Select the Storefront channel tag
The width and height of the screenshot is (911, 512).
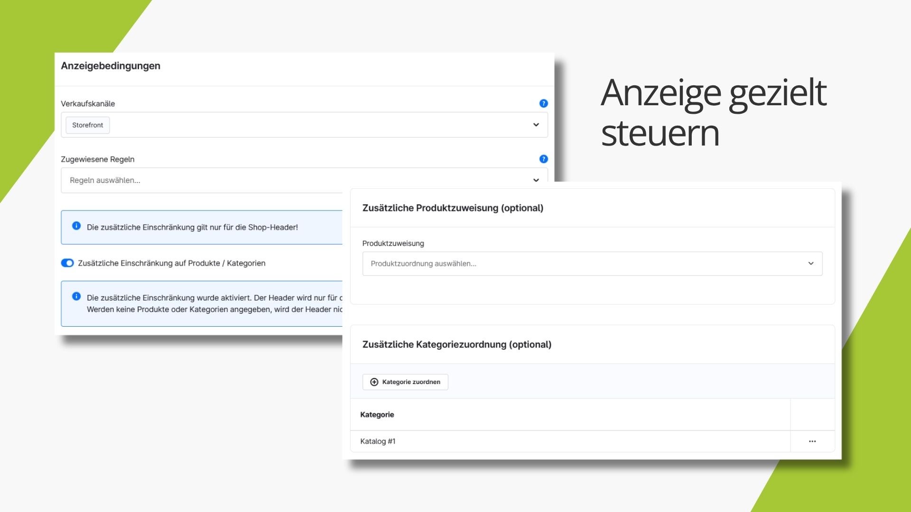[88, 125]
